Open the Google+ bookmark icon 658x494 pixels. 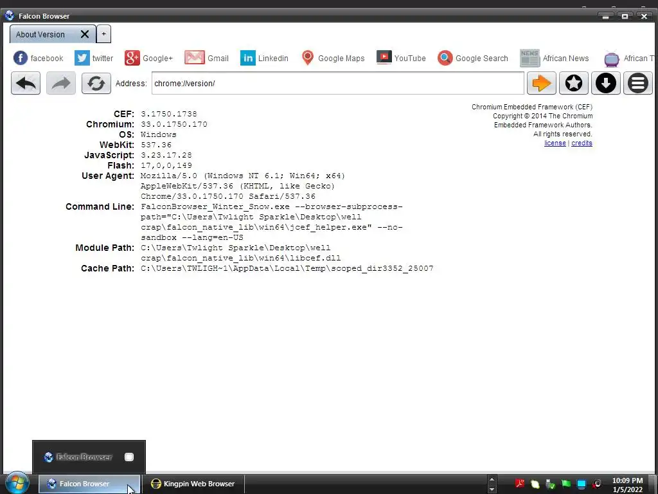[x=132, y=58]
